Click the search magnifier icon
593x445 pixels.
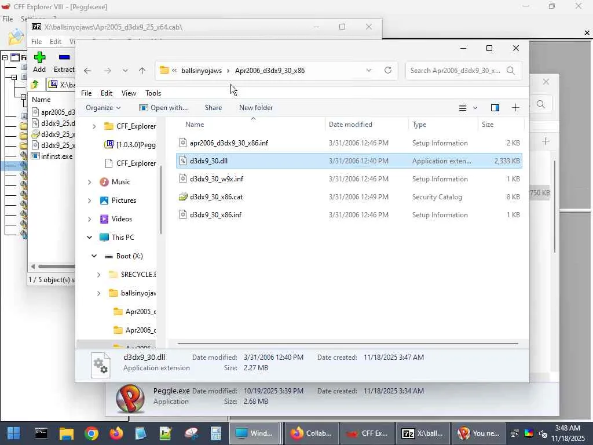point(511,71)
